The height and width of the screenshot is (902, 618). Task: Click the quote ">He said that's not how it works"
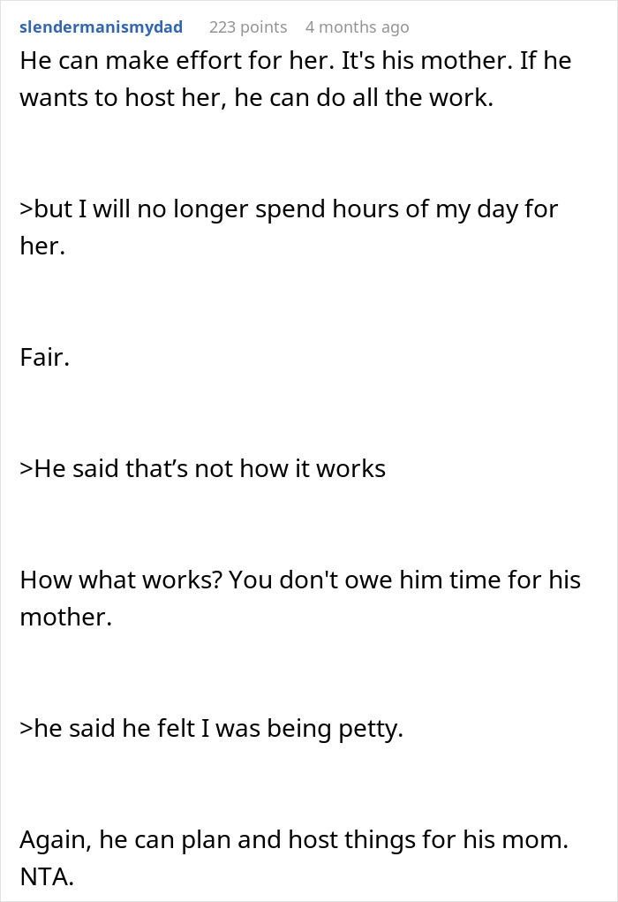tap(203, 468)
